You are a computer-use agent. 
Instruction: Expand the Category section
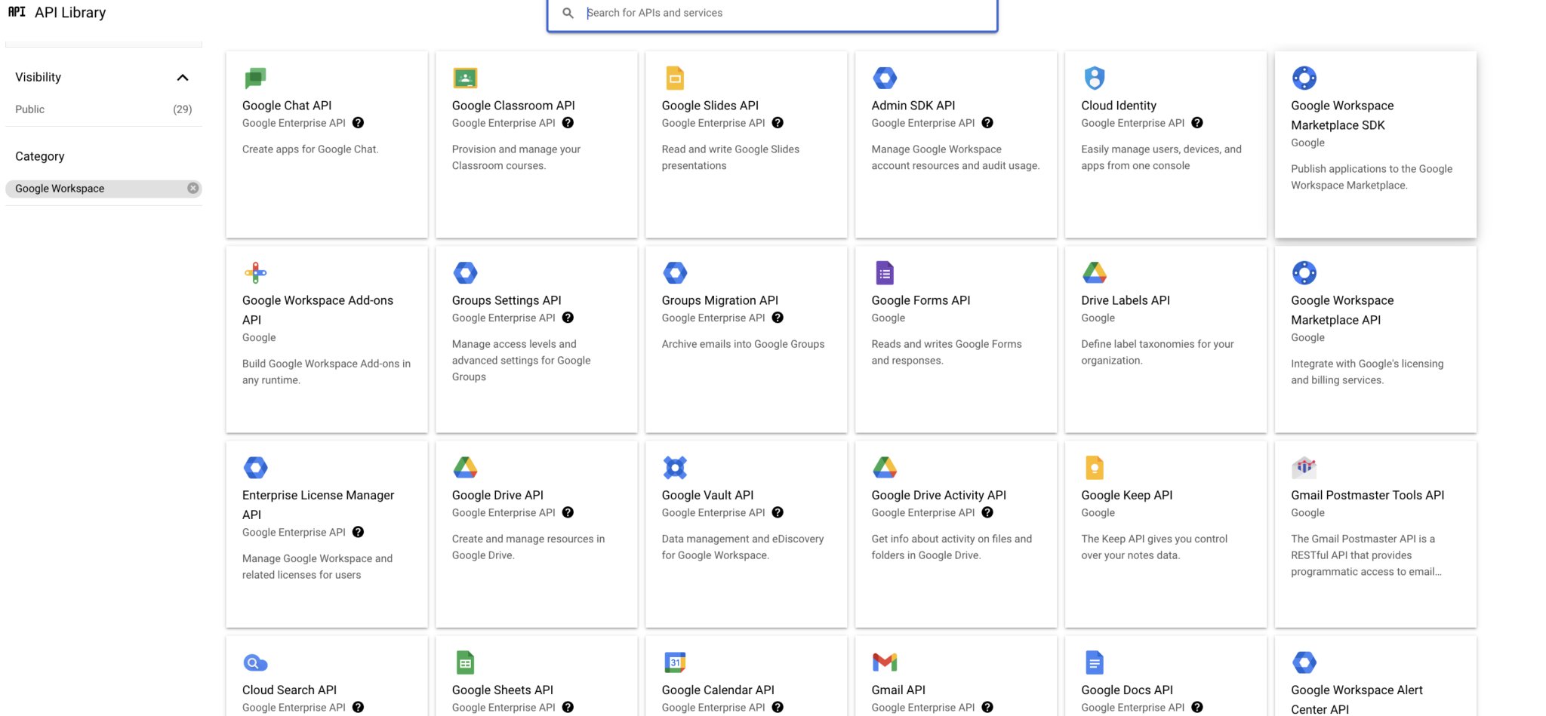click(x=40, y=156)
